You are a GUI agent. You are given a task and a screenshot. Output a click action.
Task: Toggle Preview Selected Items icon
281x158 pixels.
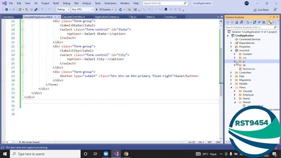coord(270,22)
